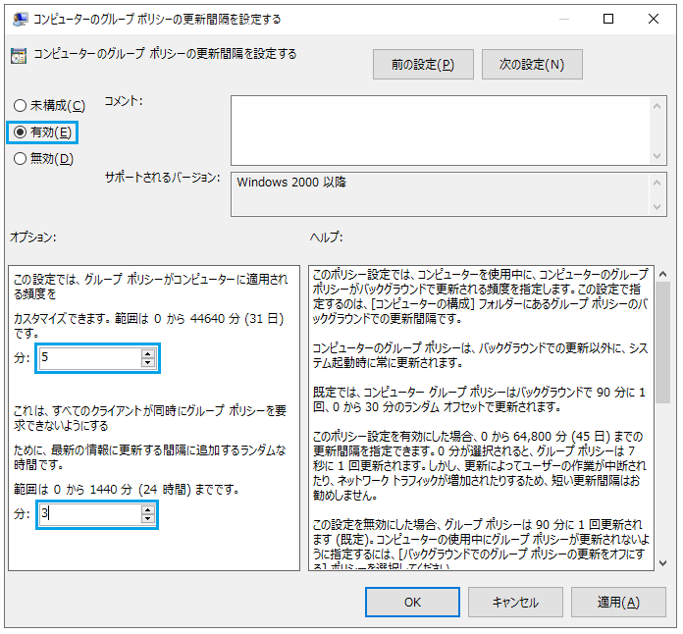Decrease the update interval value with down arrow
Viewport: 683px width, 634px height.
[148, 362]
